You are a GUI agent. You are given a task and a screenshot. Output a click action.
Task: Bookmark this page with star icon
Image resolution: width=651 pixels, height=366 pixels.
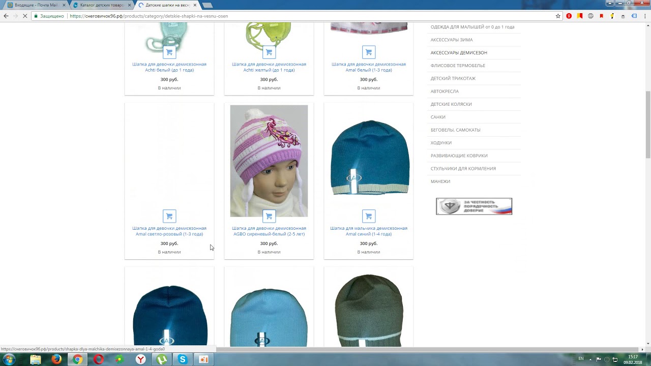[x=558, y=16]
